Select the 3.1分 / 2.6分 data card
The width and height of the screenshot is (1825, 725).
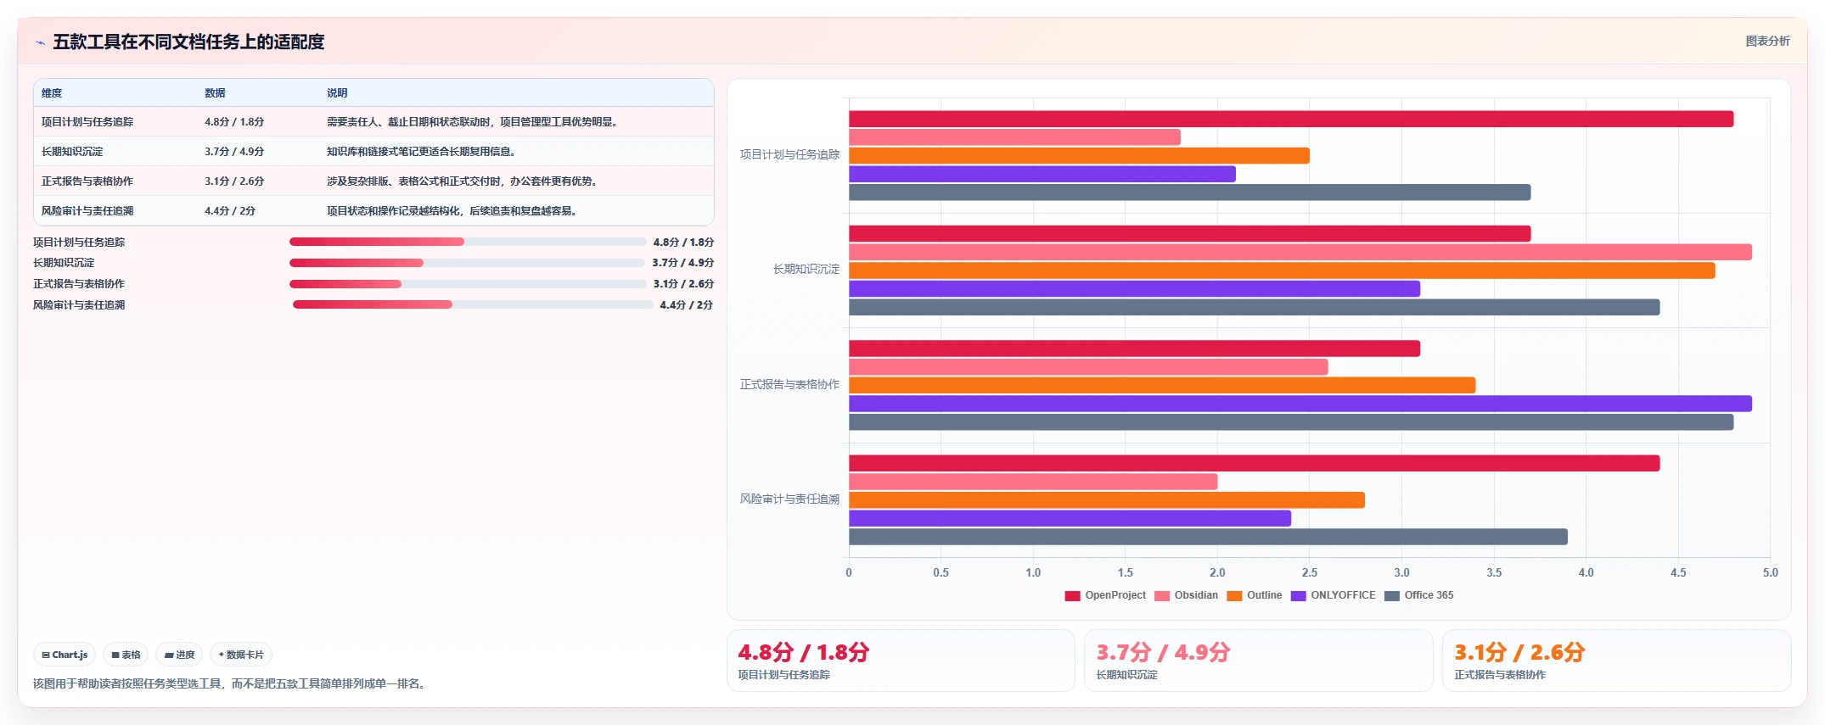[x=1617, y=661]
